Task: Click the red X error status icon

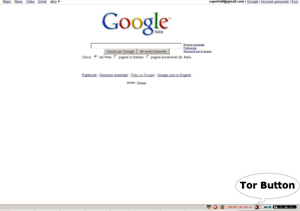Action: 215,207
